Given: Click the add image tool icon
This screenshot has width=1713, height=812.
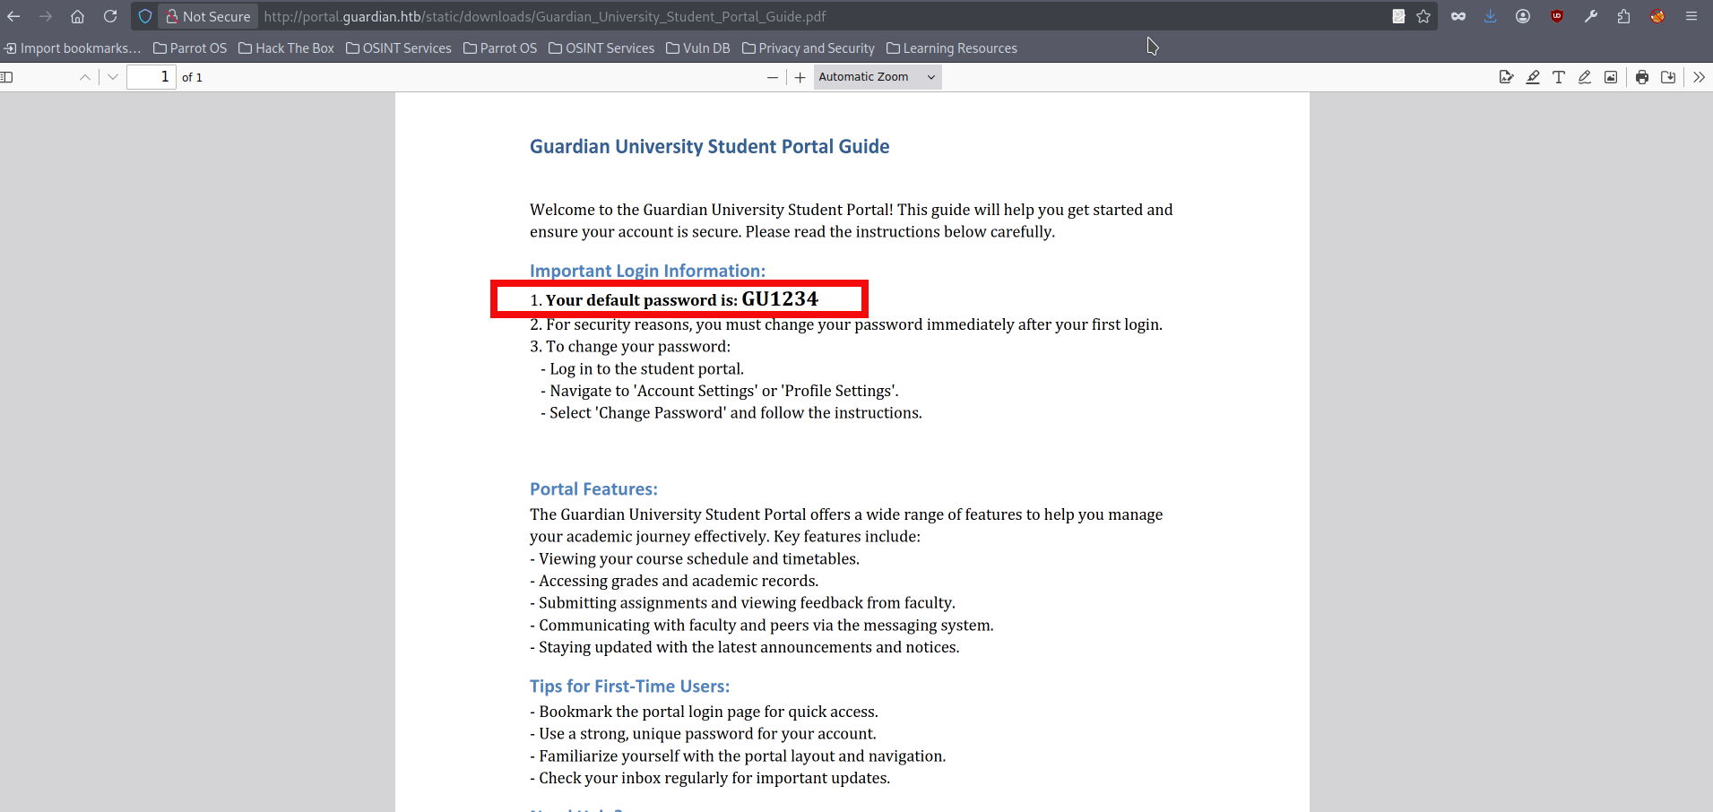Looking at the screenshot, I should pos(1611,77).
